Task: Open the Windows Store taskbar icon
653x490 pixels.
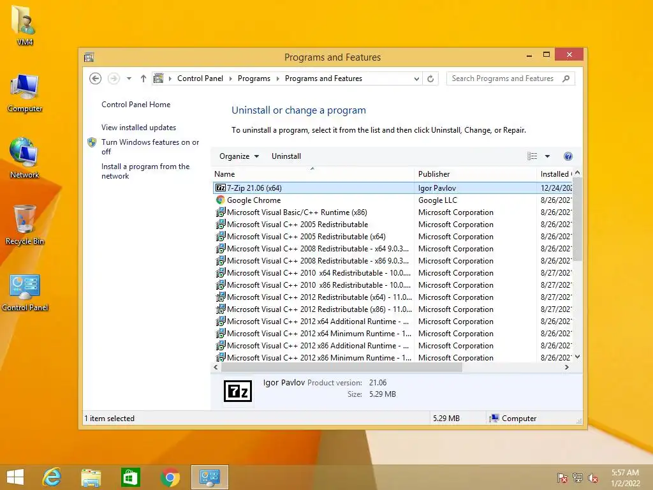Action: (130, 477)
